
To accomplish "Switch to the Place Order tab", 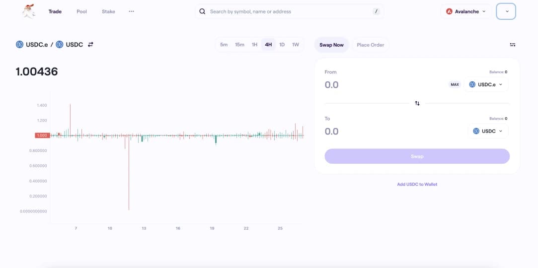I will click(370, 45).
